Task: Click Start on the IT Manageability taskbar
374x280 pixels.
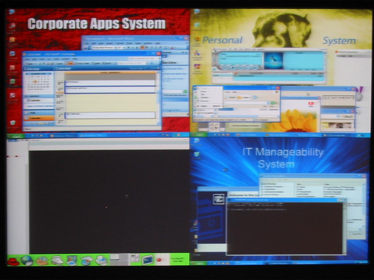Action: [198, 263]
